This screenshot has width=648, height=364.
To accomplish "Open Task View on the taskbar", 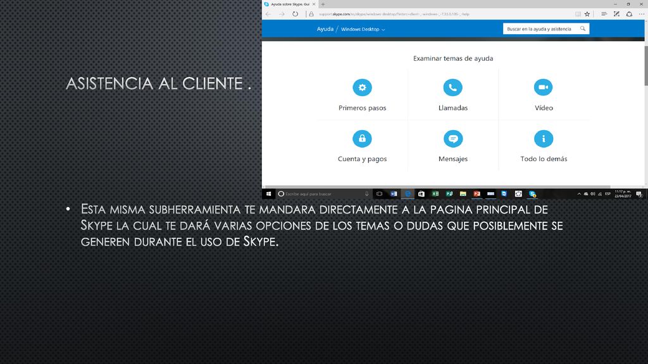I will pyautogui.click(x=380, y=193).
